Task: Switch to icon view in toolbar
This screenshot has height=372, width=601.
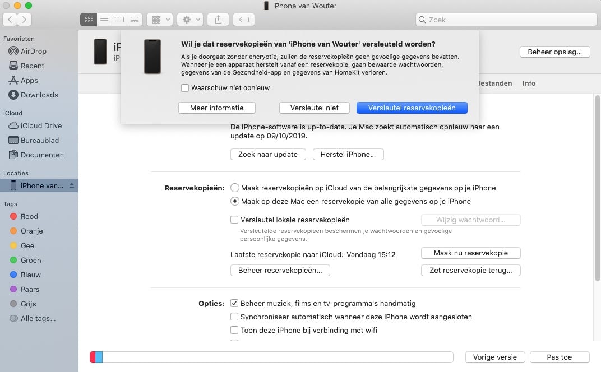Action: pos(89,20)
